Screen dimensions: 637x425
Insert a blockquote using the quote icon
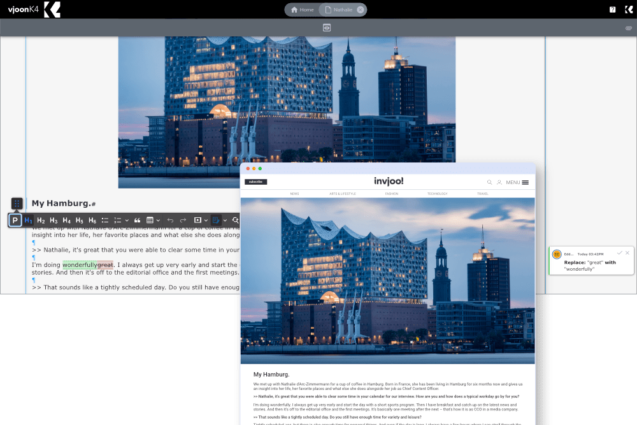(138, 220)
